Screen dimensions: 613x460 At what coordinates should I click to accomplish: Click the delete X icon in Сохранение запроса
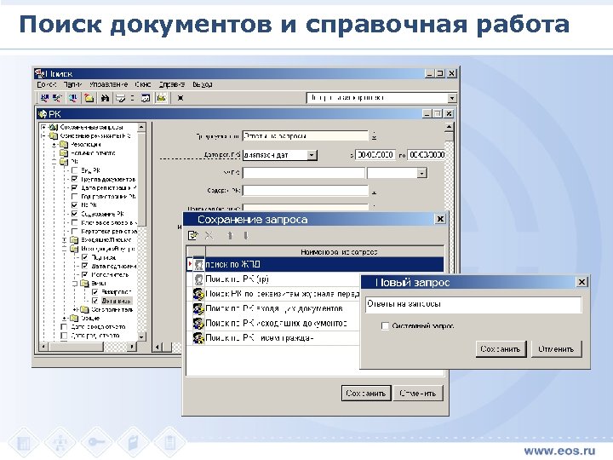point(209,235)
